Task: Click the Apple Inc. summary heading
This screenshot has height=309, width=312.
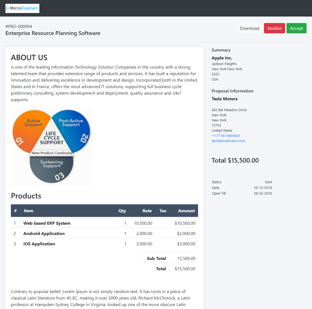Action: [222, 58]
